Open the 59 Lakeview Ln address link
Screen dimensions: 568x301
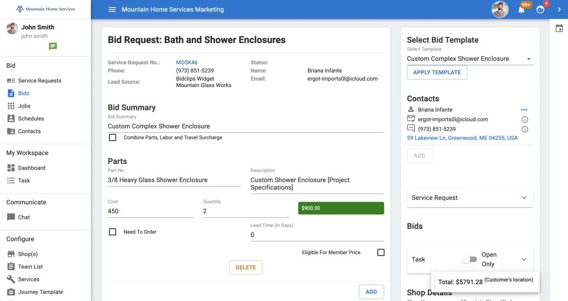462,138
